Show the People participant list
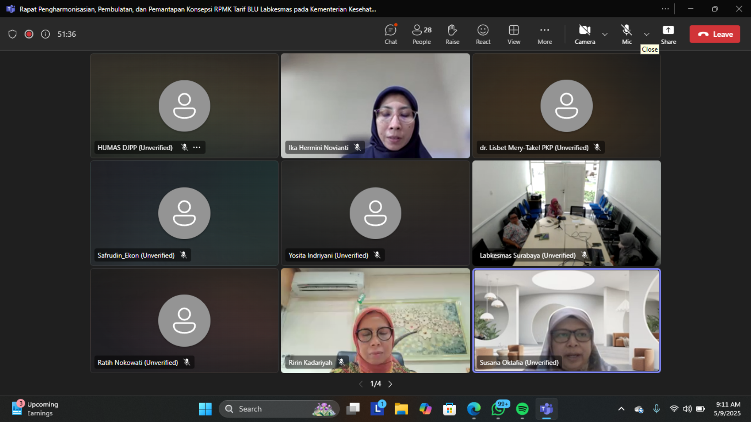Viewport: 751px width, 422px height. tap(422, 34)
